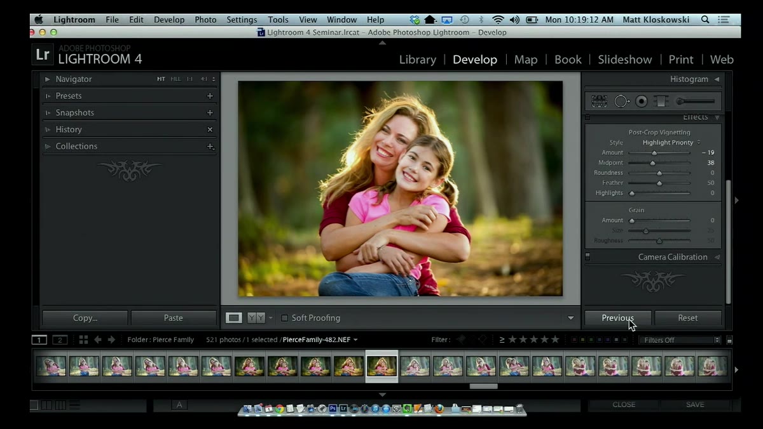Switch to the Library module
Screen dimensions: 763x429
418,60
